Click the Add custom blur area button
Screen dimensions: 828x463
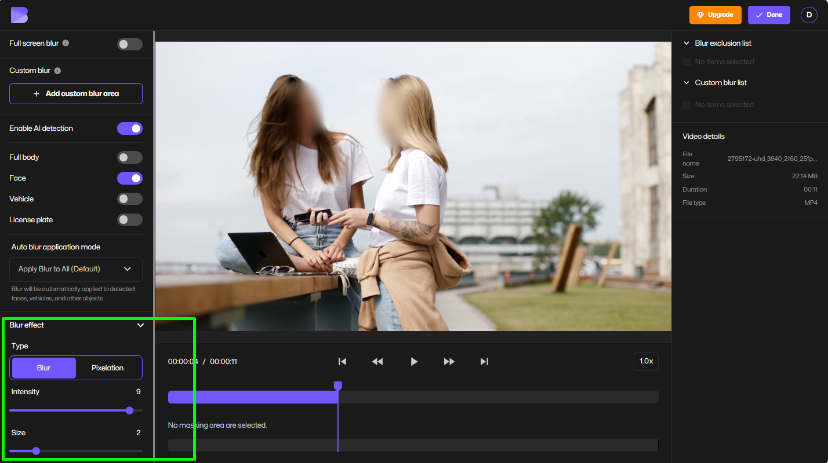75,93
